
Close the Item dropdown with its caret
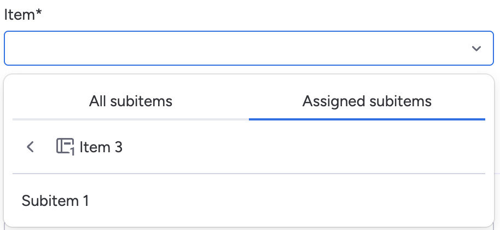tap(476, 49)
